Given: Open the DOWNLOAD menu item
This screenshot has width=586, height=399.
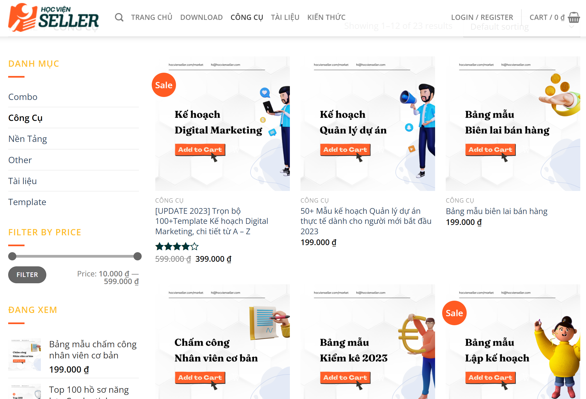Looking at the screenshot, I should pos(201,17).
